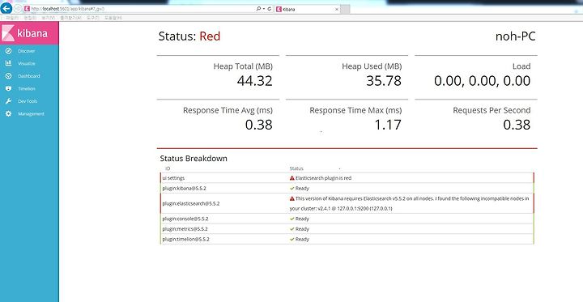Open Dashboard gauge icon
Image resolution: width=583 pixels, height=302 pixels.
click(9, 76)
